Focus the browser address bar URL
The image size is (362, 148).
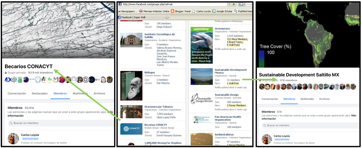tap(174, 4)
